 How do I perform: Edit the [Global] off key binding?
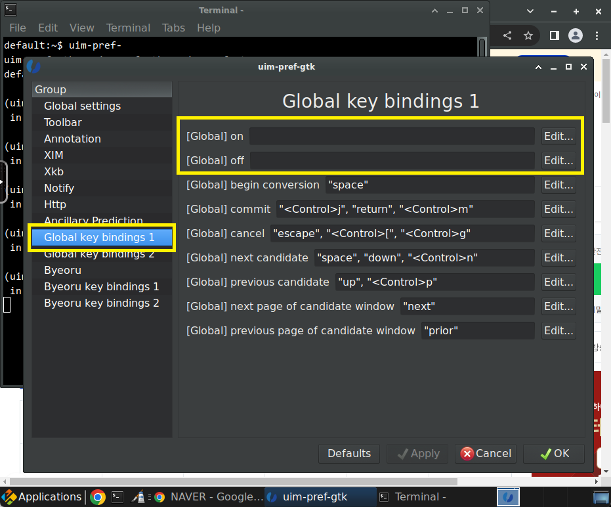tap(558, 161)
